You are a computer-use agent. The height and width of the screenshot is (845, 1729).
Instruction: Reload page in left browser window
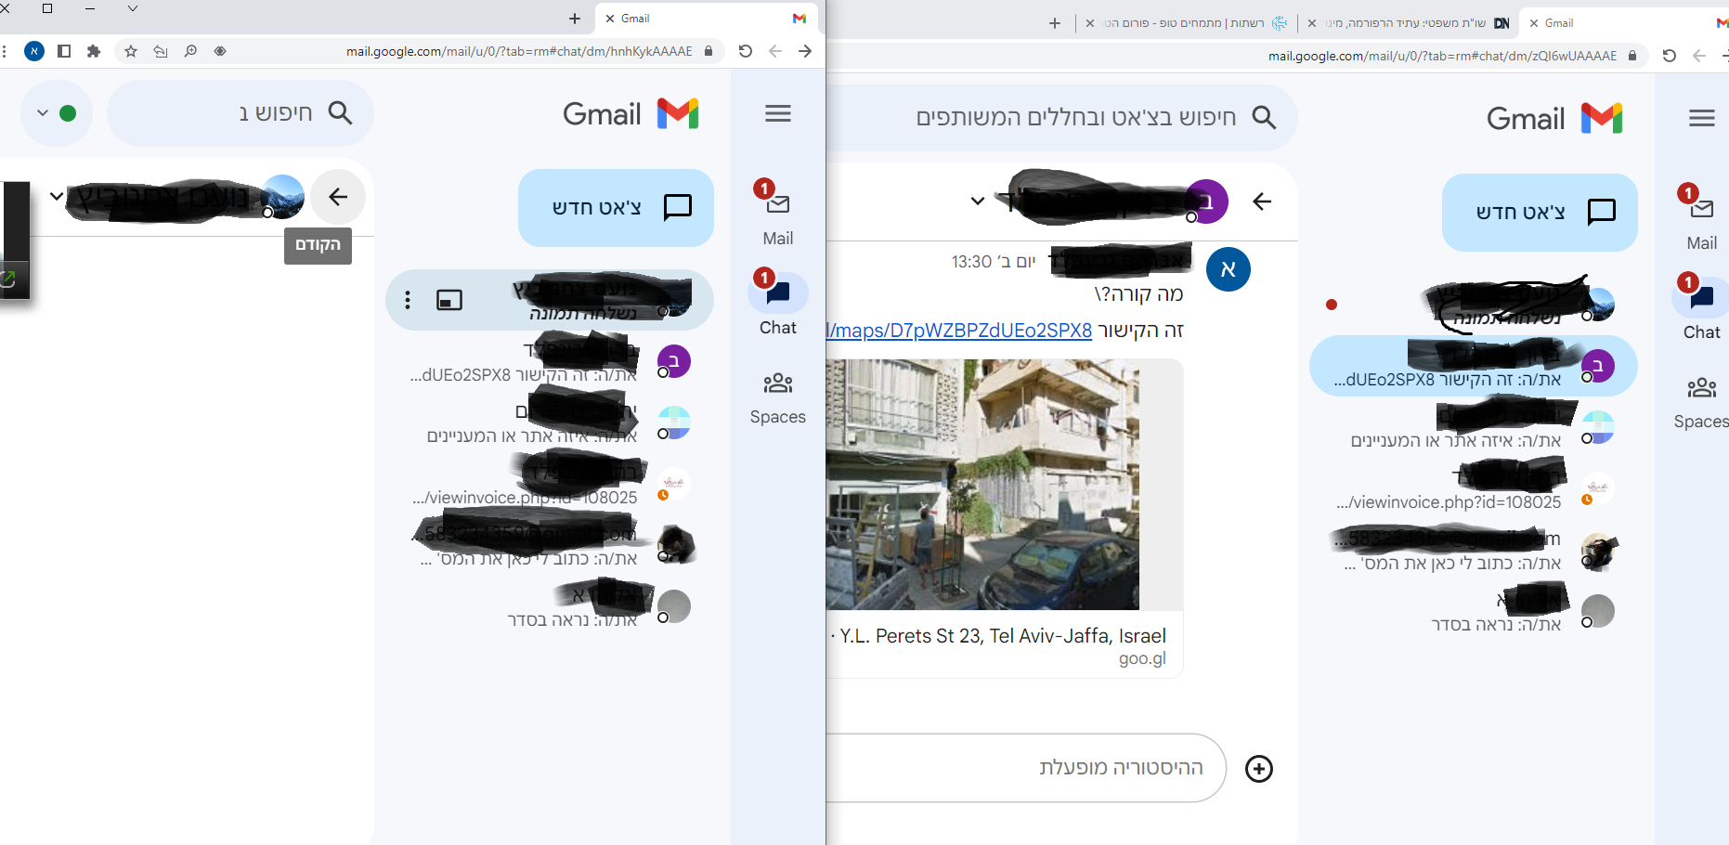tap(746, 51)
